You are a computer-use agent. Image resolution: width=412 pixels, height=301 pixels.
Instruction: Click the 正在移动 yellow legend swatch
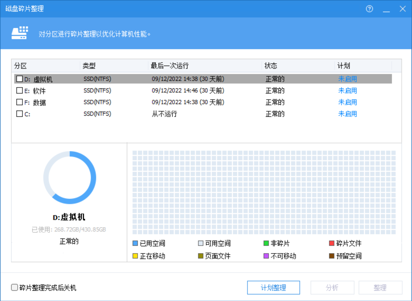tap(135, 256)
